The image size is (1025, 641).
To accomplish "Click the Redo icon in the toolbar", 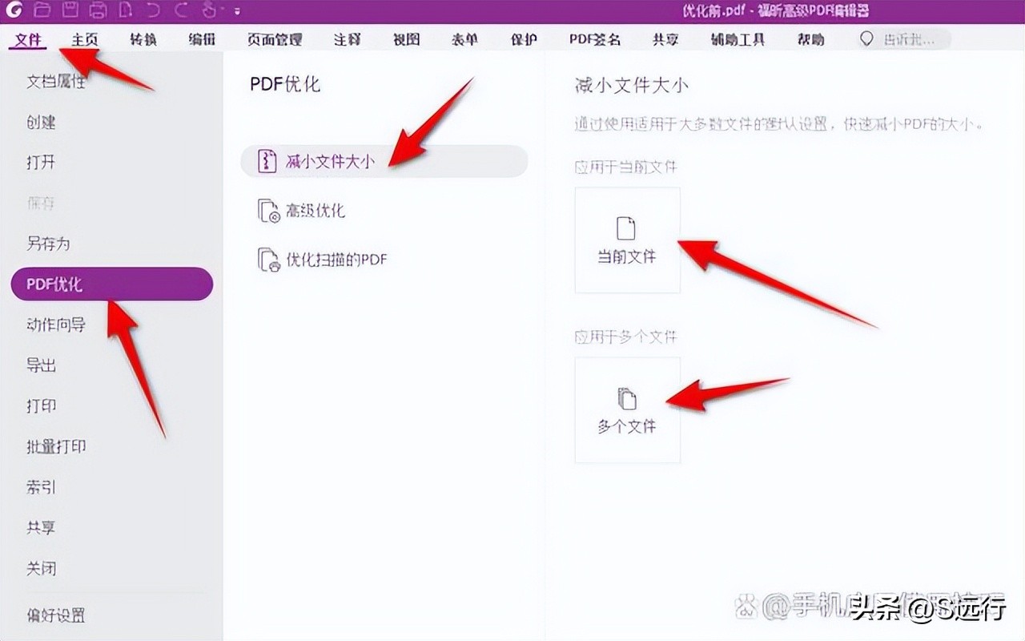I will 181,9.
